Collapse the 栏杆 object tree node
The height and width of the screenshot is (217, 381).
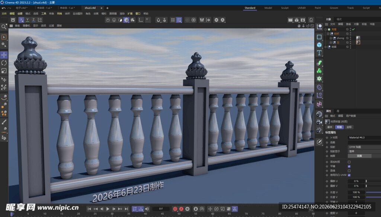point(328,34)
